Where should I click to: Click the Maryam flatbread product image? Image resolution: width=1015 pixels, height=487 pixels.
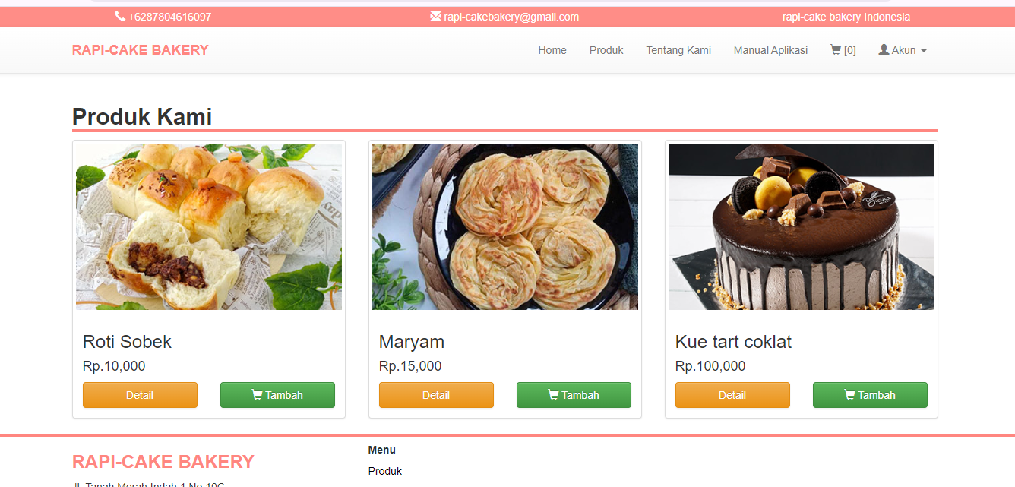click(505, 226)
